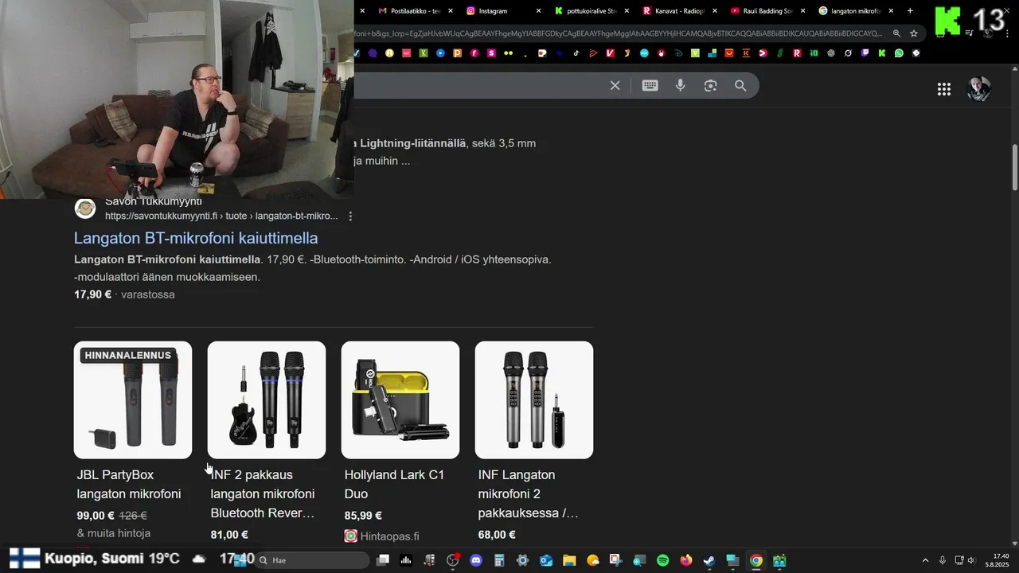Open the WhatsApp bookmark
Screen dimensions: 1019x573
900,53
